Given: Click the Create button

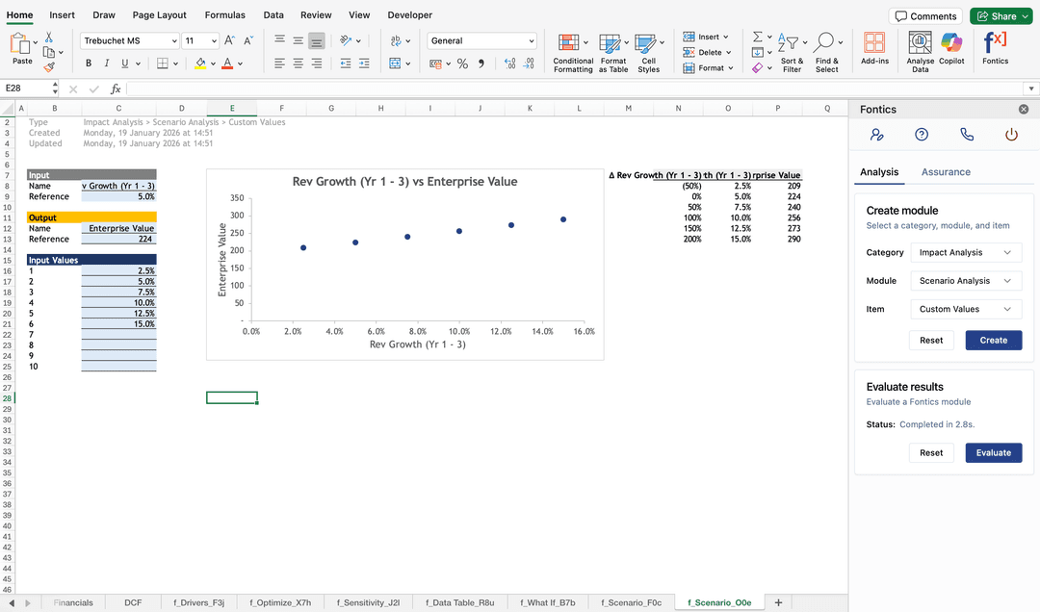Looking at the screenshot, I should [x=993, y=340].
